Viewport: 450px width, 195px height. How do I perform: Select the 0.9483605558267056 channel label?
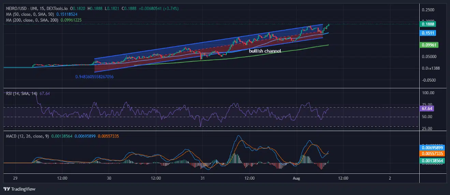click(x=100, y=77)
